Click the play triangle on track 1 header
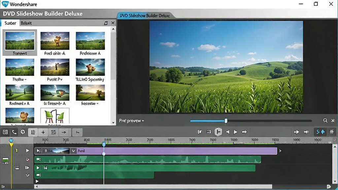Viewport: 338px width, 190px height. tap(27, 150)
